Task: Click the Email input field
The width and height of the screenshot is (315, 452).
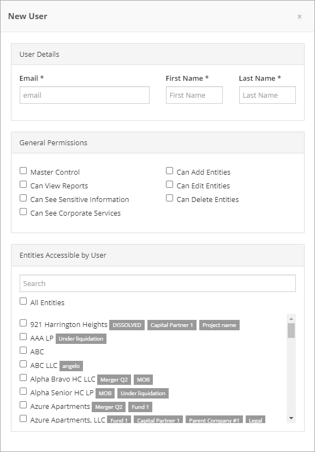Action: pos(85,95)
